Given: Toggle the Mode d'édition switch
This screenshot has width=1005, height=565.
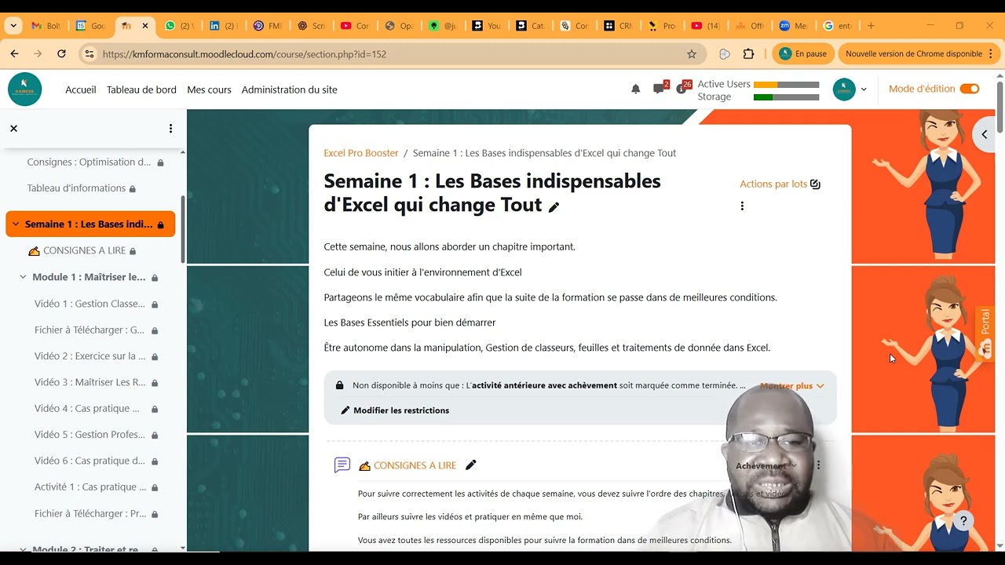Looking at the screenshot, I should pos(970,89).
